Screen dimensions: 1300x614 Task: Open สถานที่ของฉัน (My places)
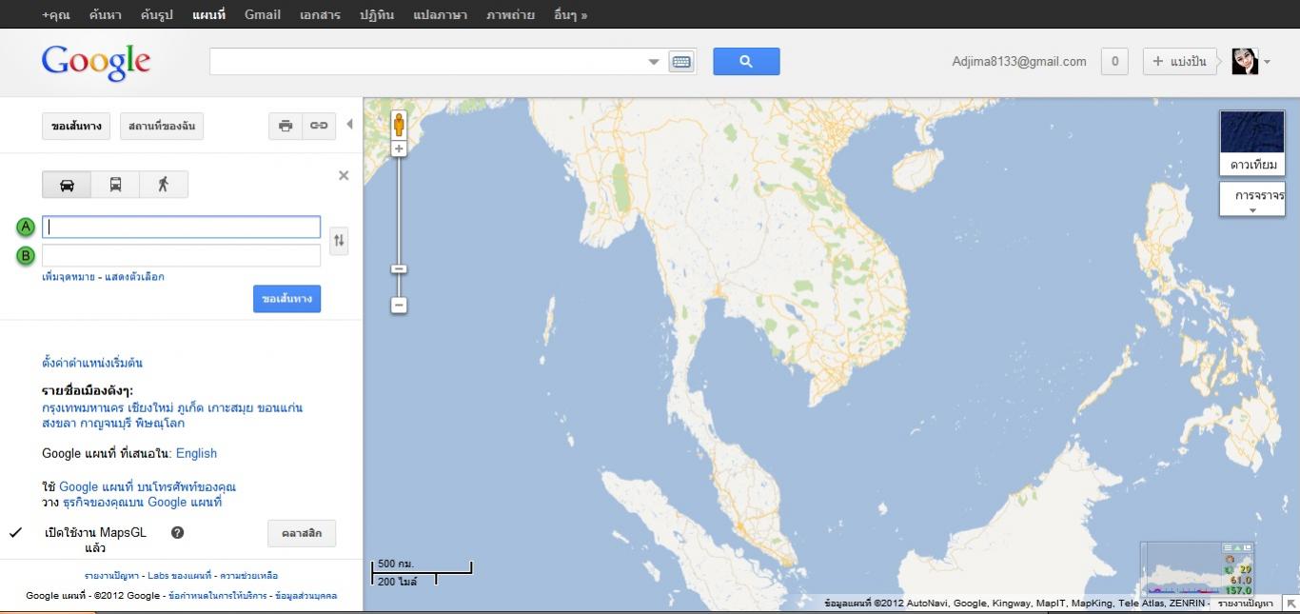coord(162,127)
